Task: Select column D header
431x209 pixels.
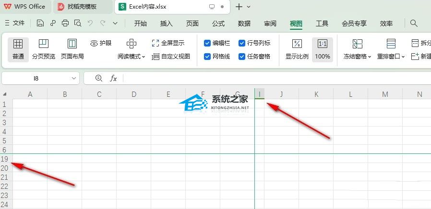Action: 133,94
